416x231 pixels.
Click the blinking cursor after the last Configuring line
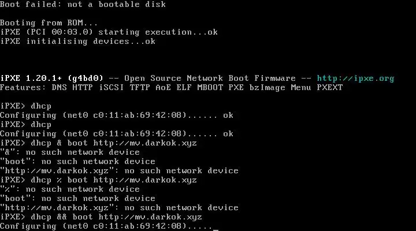(216, 227)
